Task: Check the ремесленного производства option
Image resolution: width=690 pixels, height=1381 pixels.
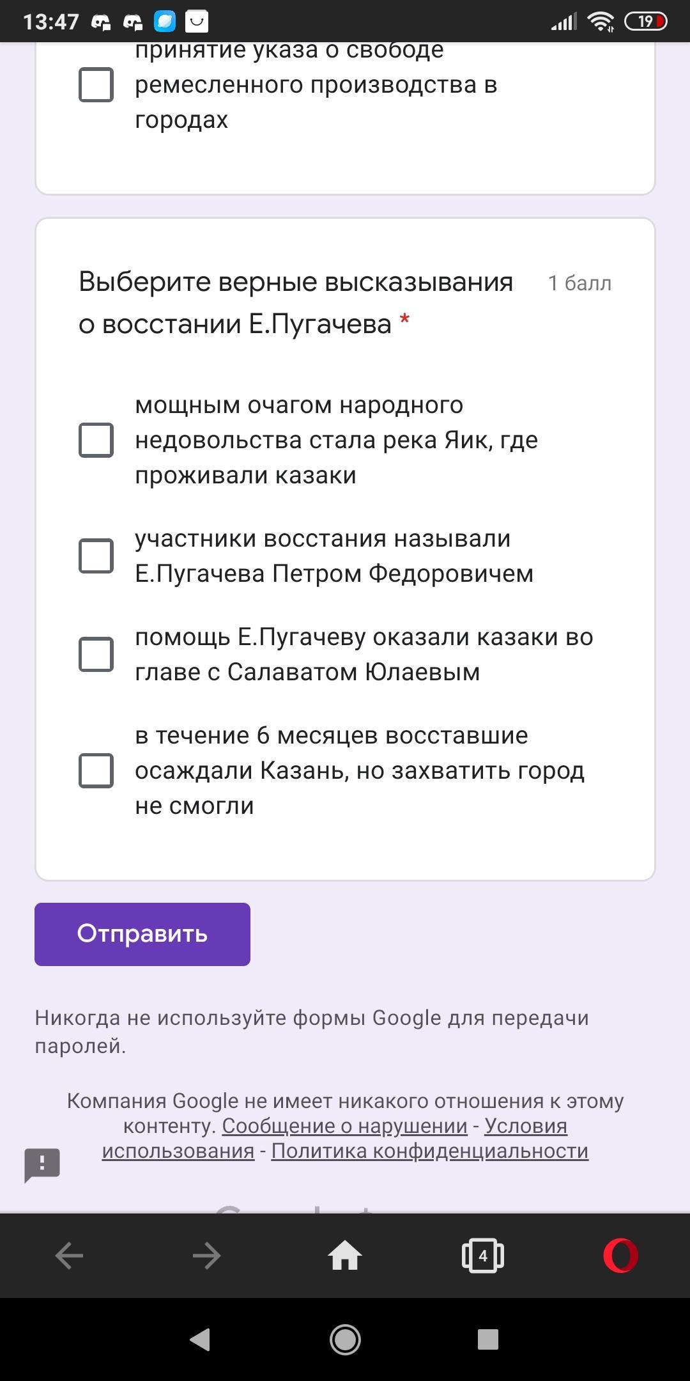Action: (x=96, y=84)
